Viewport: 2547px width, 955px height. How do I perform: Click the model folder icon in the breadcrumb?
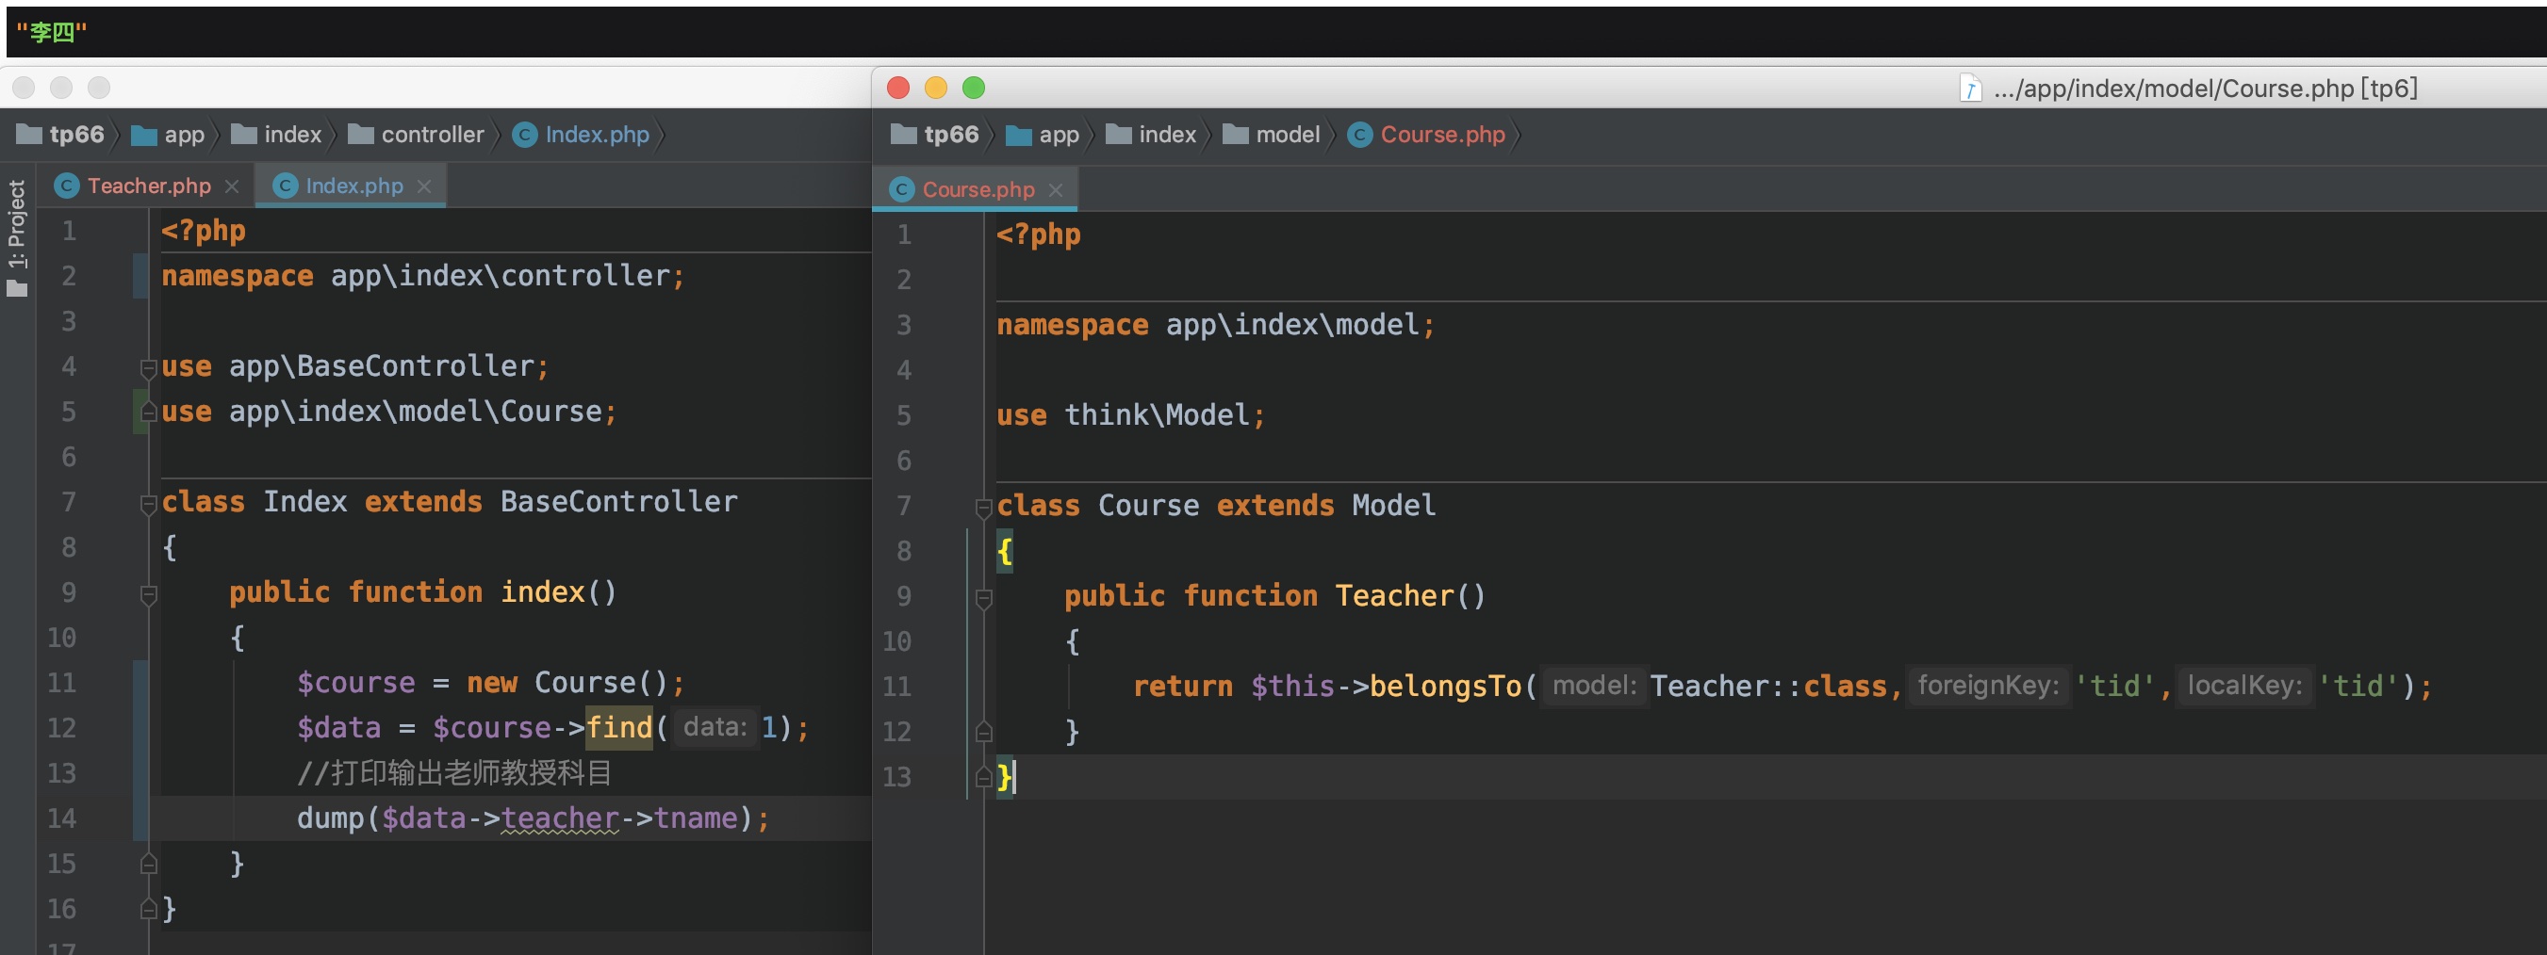tap(1235, 135)
